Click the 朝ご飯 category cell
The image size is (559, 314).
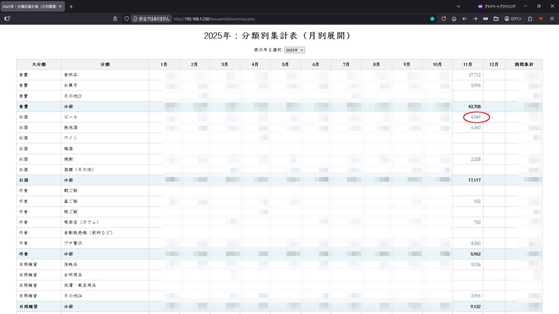(105, 191)
